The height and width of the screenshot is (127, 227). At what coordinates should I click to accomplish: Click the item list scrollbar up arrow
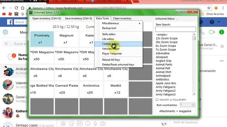coord(194,35)
